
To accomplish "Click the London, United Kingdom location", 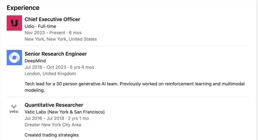I will [50, 74].
